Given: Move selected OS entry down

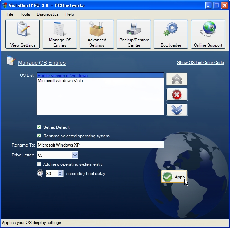Looking at the screenshot, I should coord(177,110).
